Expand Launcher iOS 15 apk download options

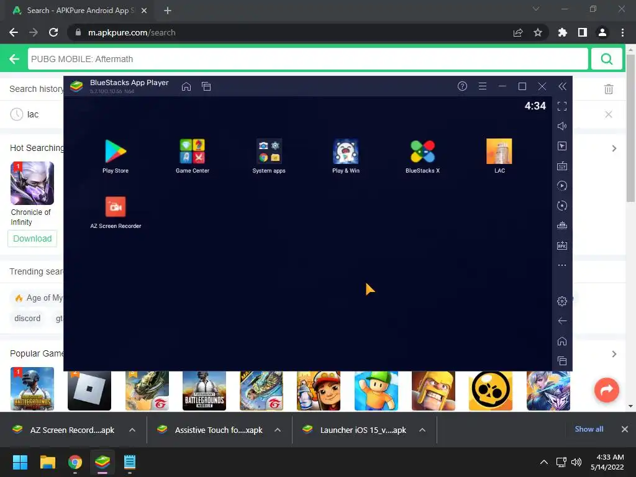[422, 430]
